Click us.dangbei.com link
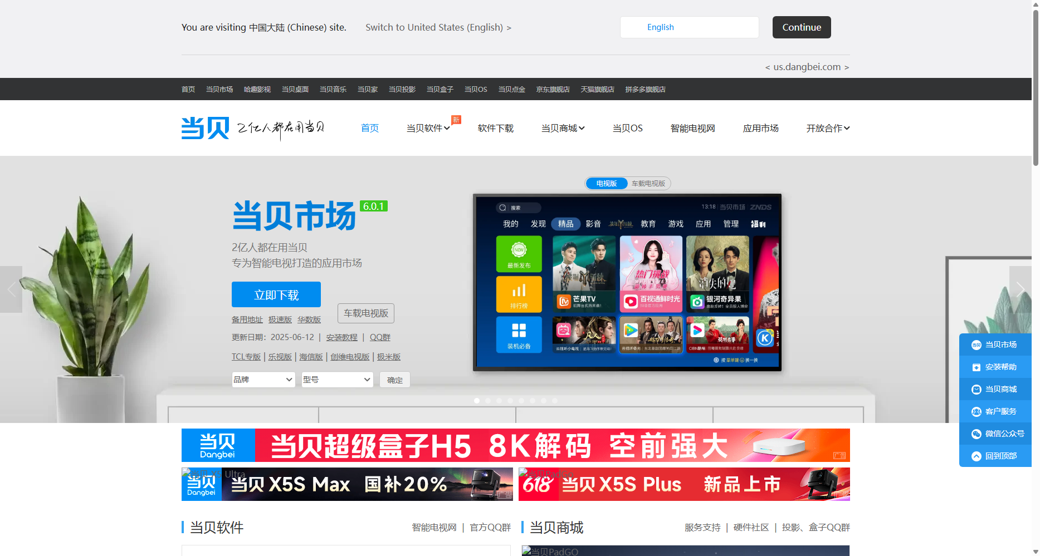Screen dimensions: 1040x556 point(807,67)
